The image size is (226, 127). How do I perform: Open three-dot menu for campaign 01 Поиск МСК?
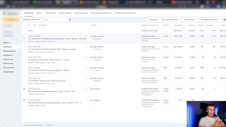pyautogui.click(x=87, y=36)
